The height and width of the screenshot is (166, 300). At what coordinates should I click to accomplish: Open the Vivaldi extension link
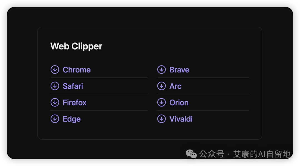[x=181, y=119]
